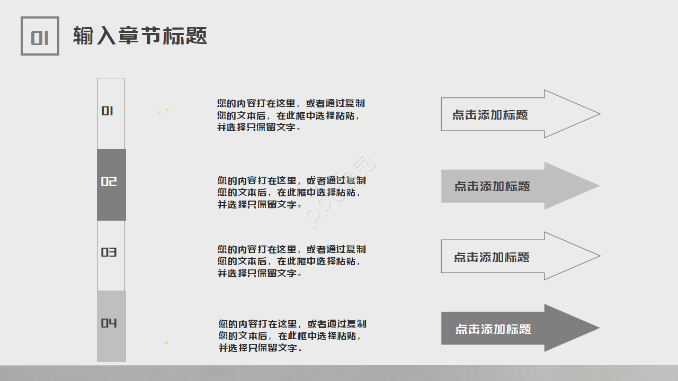Expand the vertical step bar column
The height and width of the screenshot is (381, 678).
[111, 220]
